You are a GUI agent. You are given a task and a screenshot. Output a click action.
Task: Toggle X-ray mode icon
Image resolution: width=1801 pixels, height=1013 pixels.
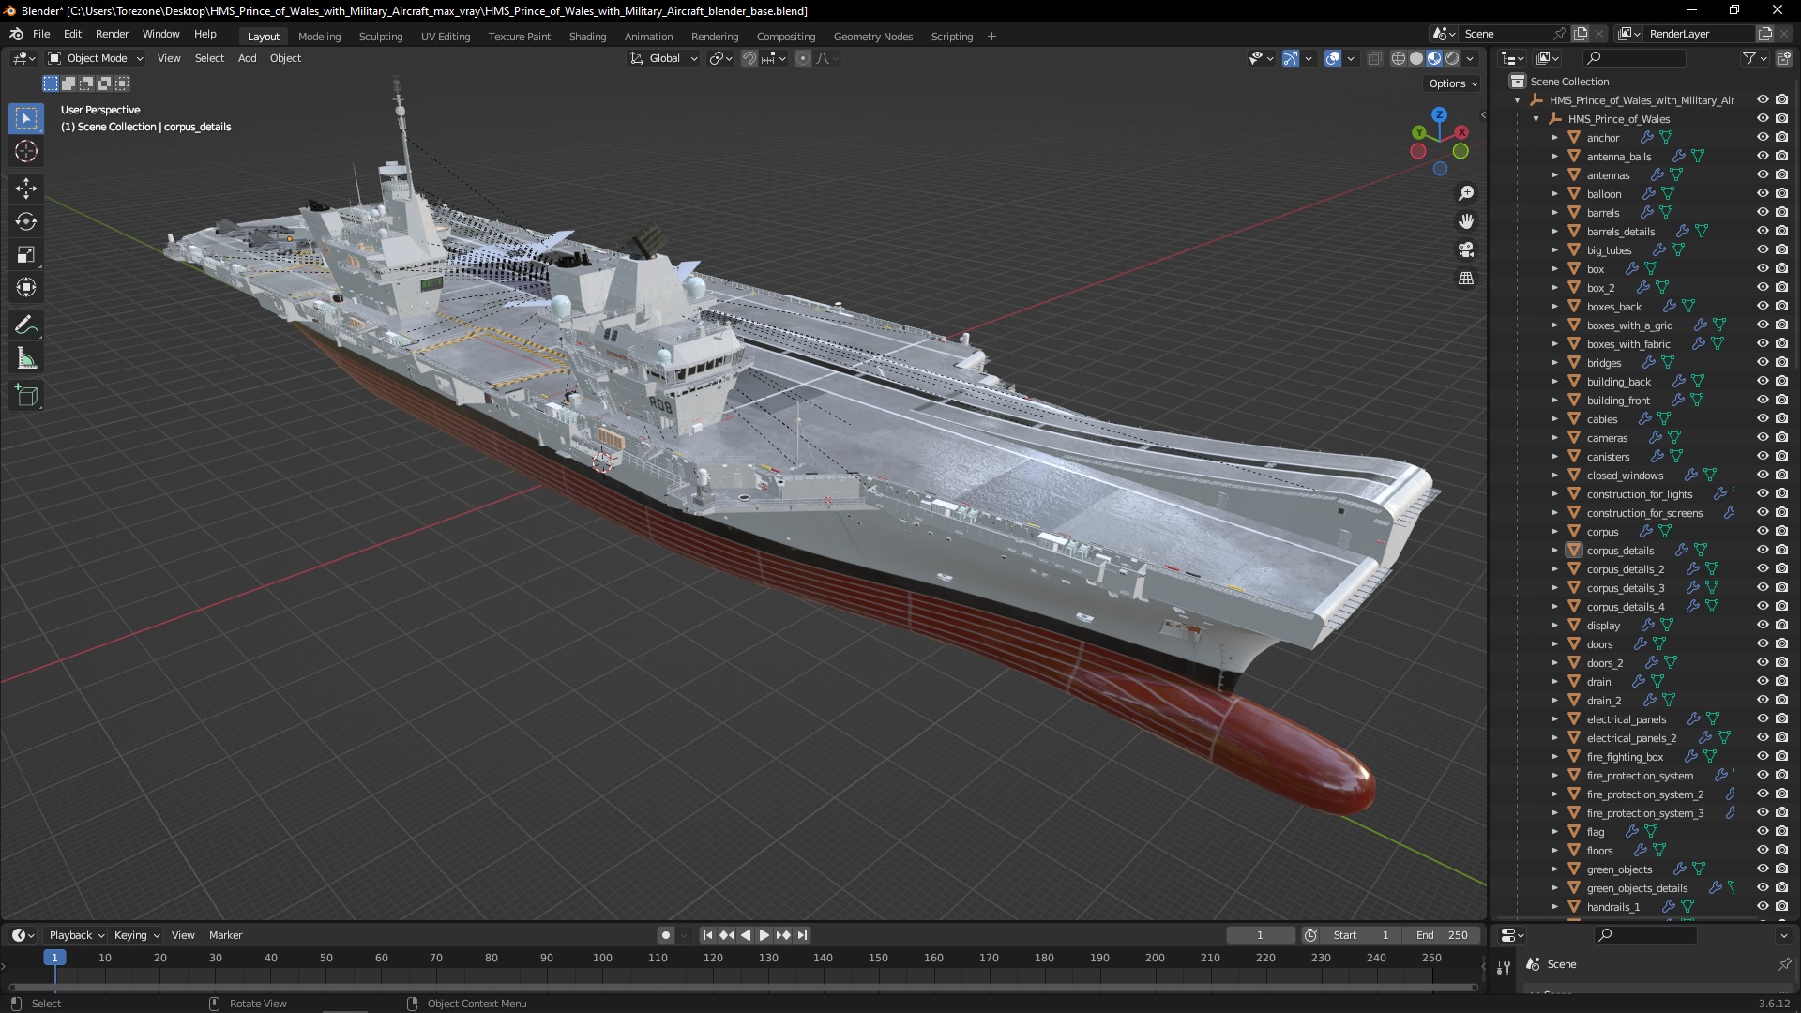(x=1374, y=58)
